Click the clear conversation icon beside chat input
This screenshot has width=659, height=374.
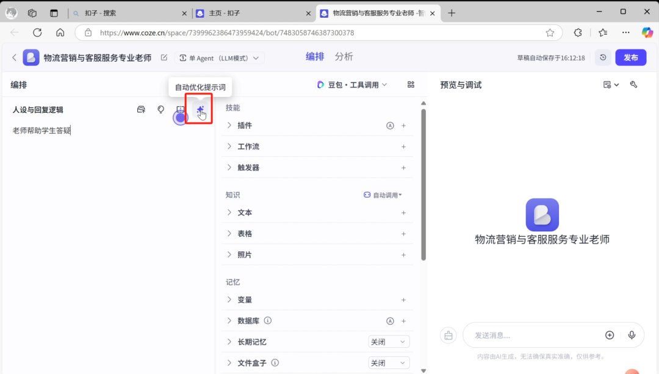[448, 335]
